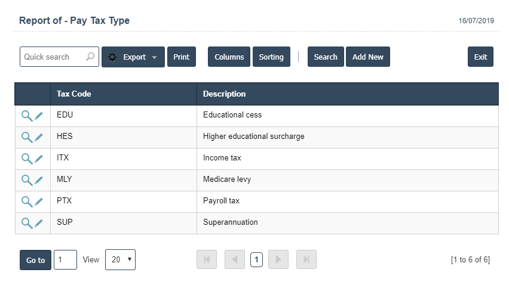Click the Quick search input field
The width and height of the screenshot is (509, 291).
click(53, 57)
